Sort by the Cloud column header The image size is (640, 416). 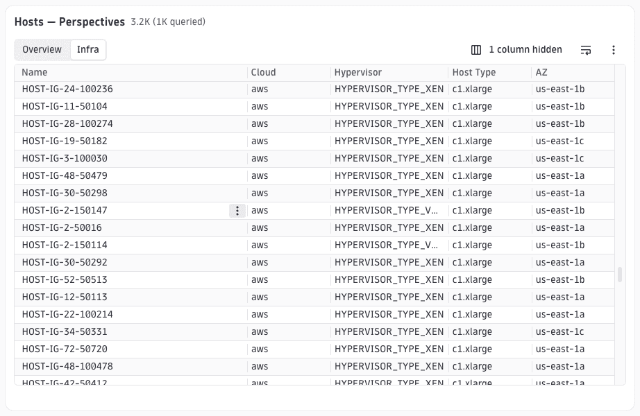click(263, 73)
